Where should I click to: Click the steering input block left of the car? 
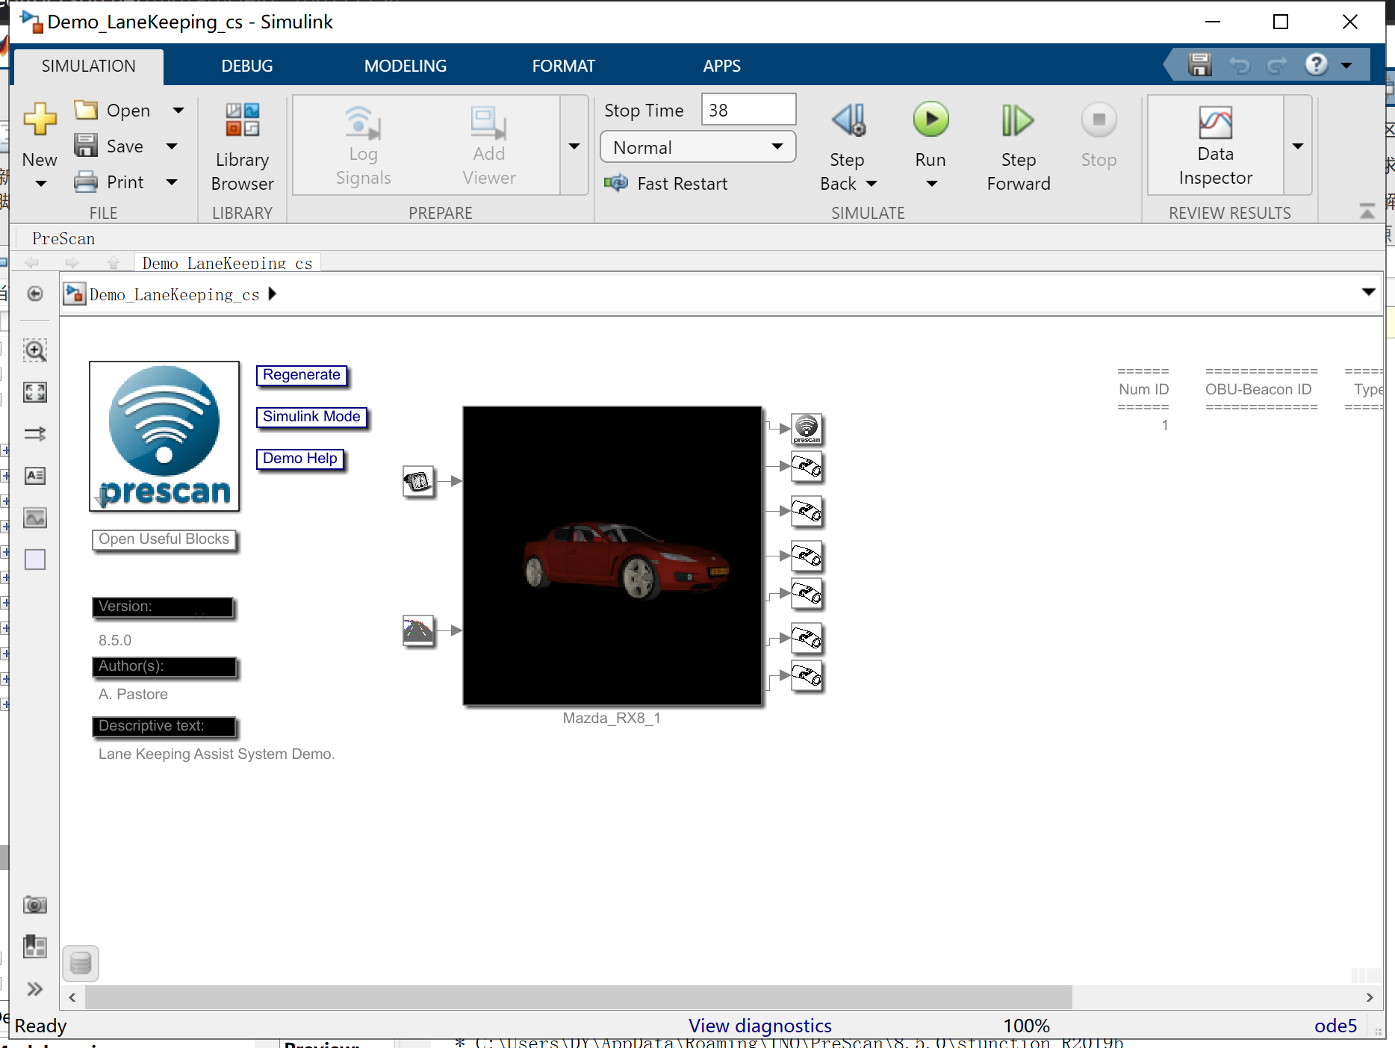(x=418, y=481)
